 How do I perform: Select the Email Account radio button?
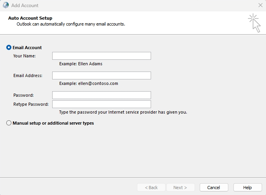[x=9, y=48]
